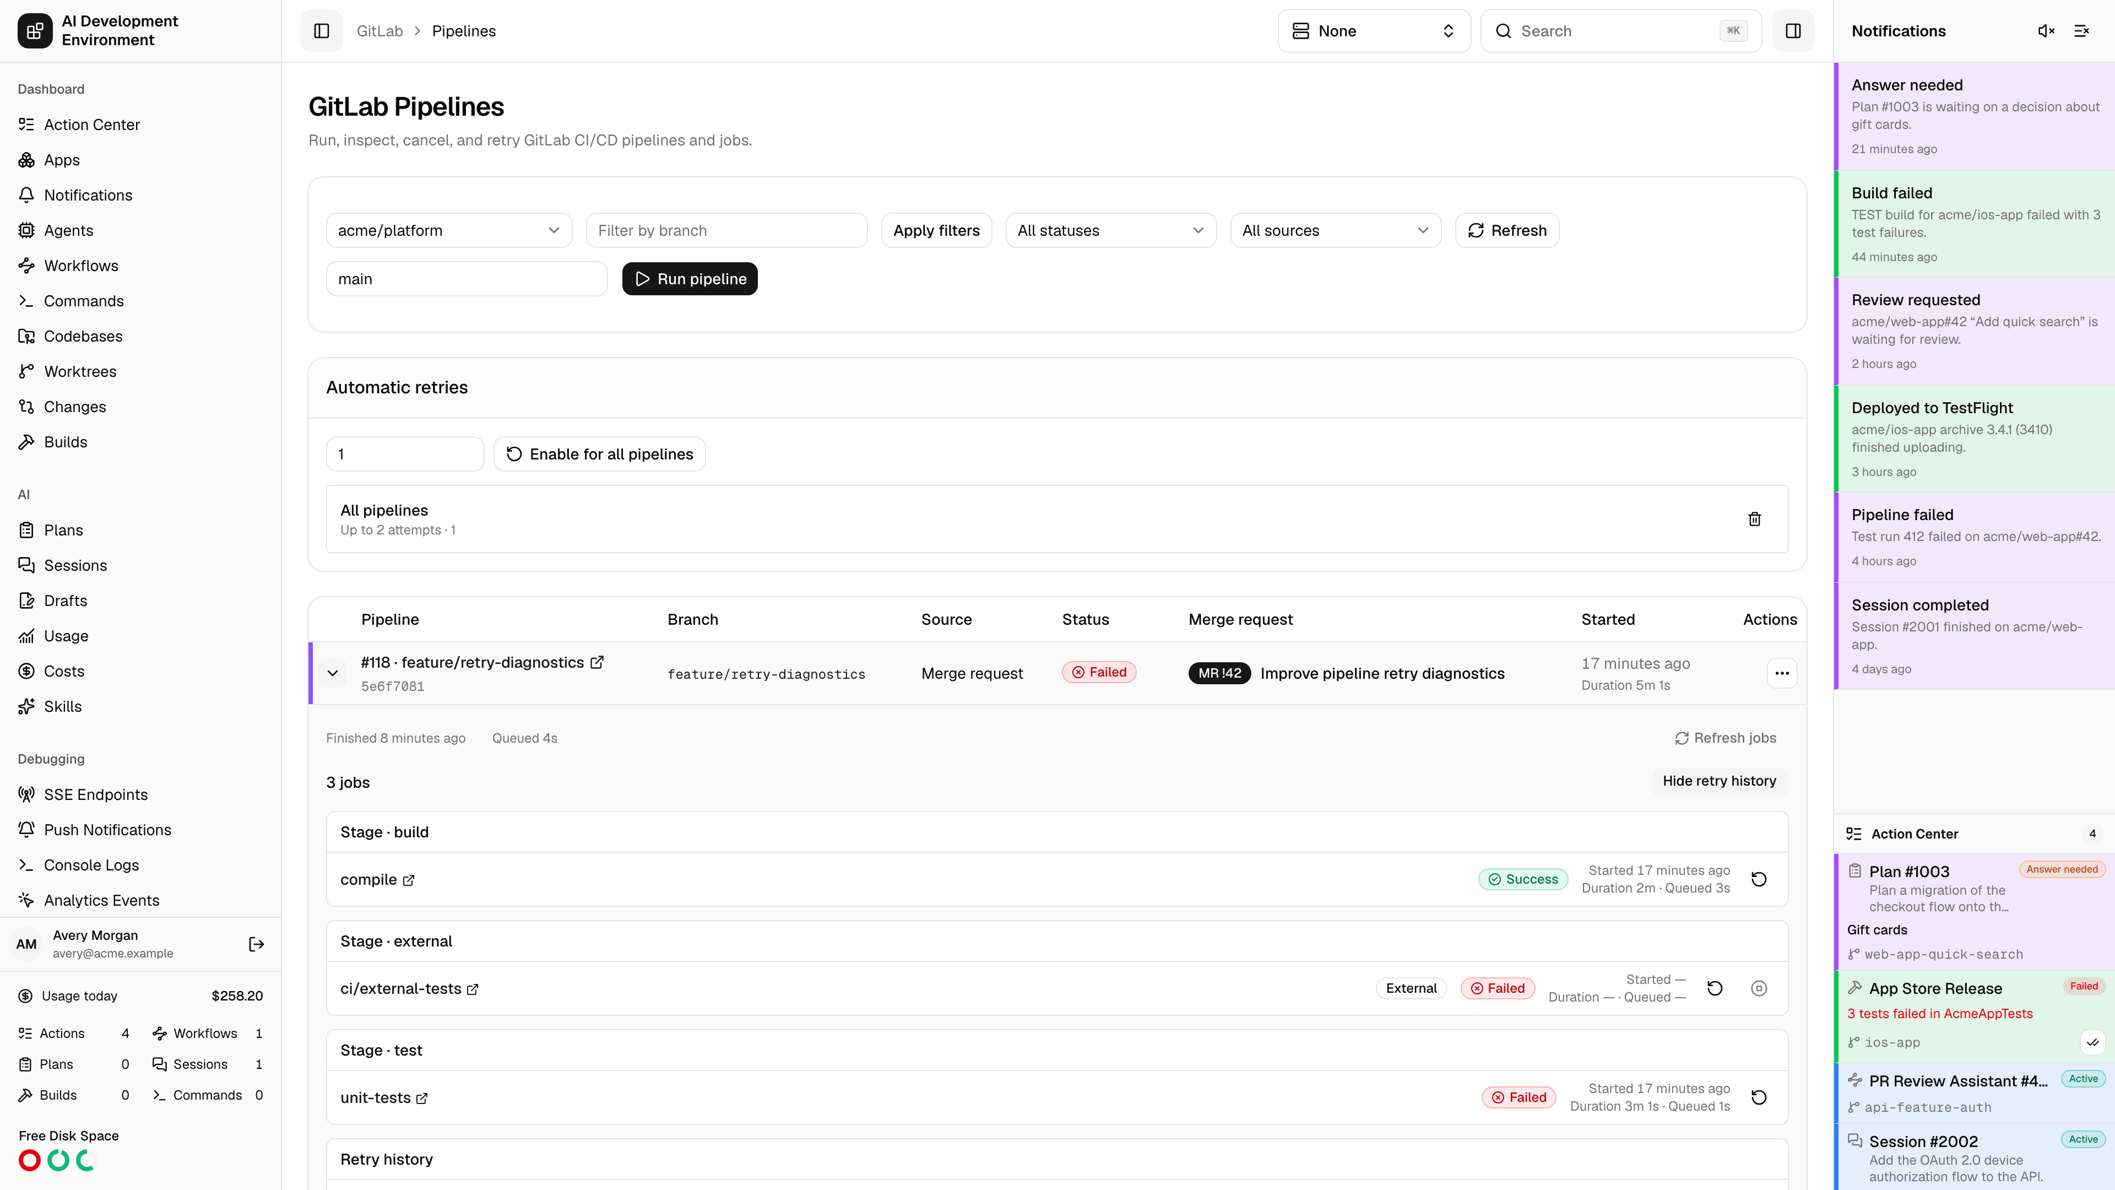Cancel the ci/external-tests job
This screenshot has height=1190, width=2115.
(x=1758, y=989)
